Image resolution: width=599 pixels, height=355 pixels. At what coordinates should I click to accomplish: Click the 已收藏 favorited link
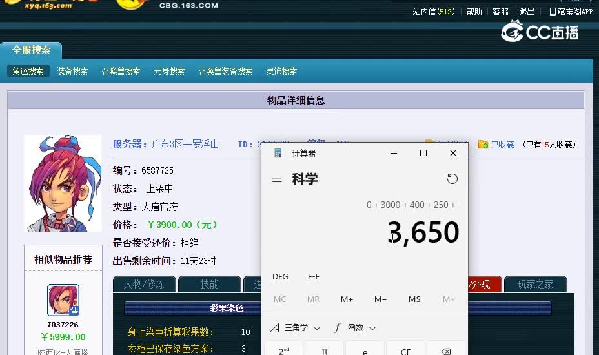(502, 145)
